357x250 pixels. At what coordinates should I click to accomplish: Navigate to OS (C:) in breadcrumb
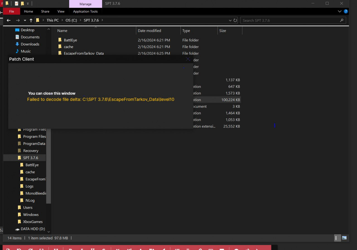click(71, 20)
